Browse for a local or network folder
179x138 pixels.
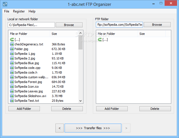69,25
